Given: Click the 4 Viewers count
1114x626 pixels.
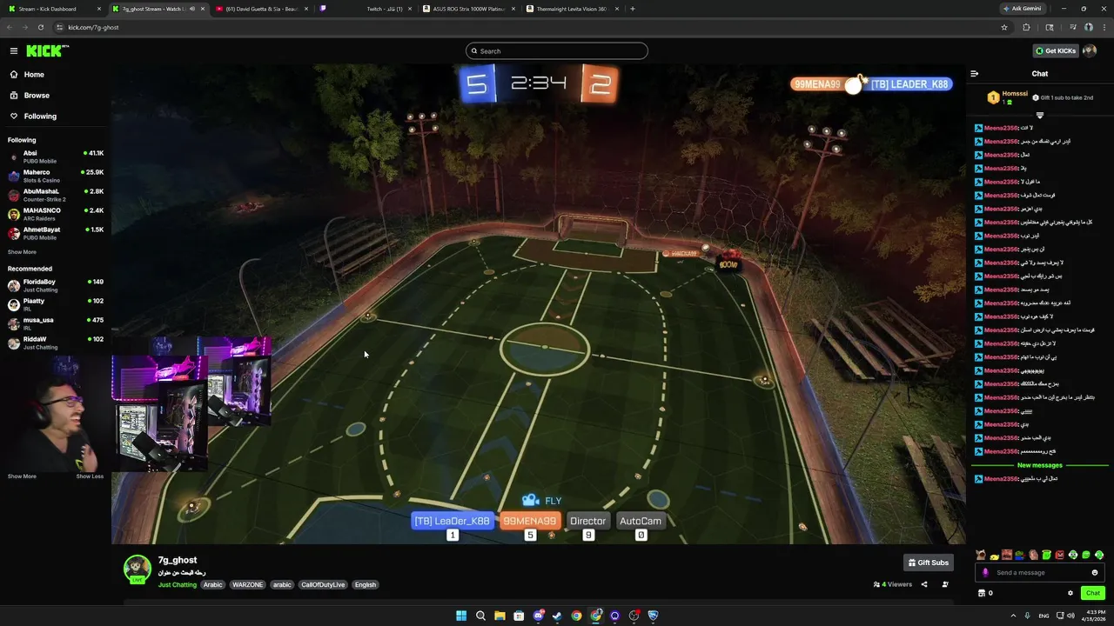Looking at the screenshot, I should coord(893,584).
